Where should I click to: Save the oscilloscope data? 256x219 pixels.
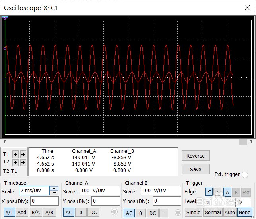coord(196,169)
